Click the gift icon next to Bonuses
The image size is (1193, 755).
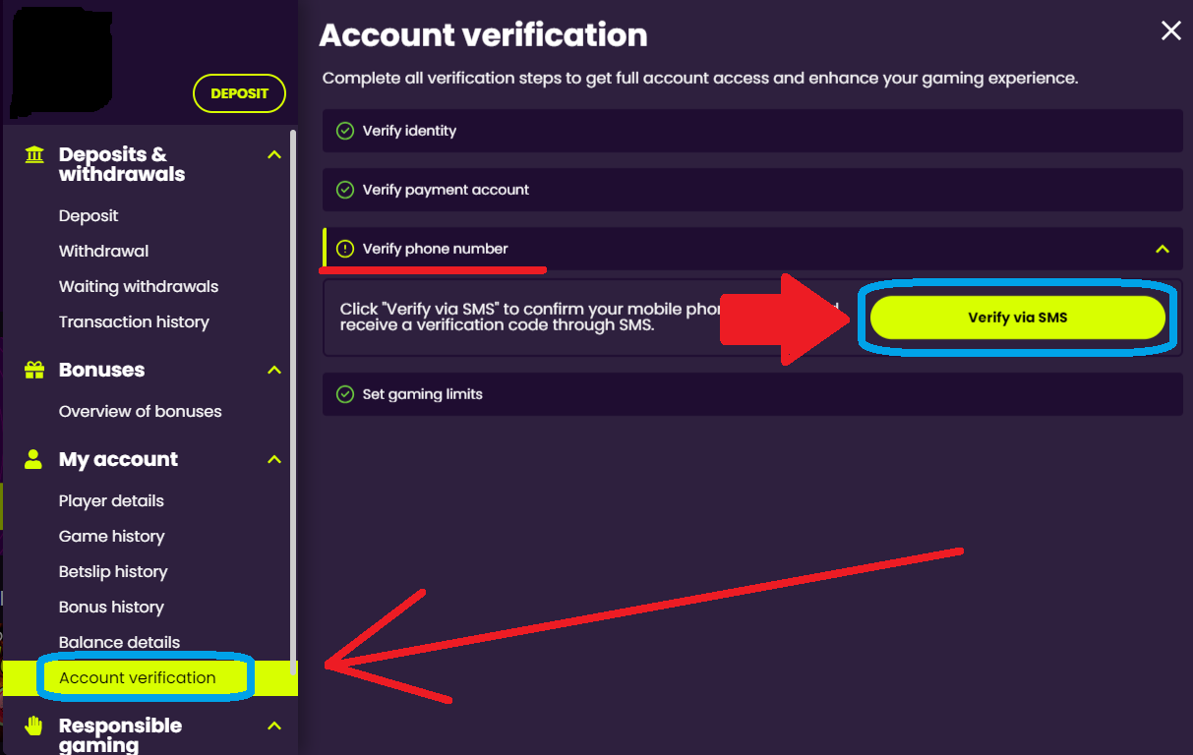(x=34, y=371)
